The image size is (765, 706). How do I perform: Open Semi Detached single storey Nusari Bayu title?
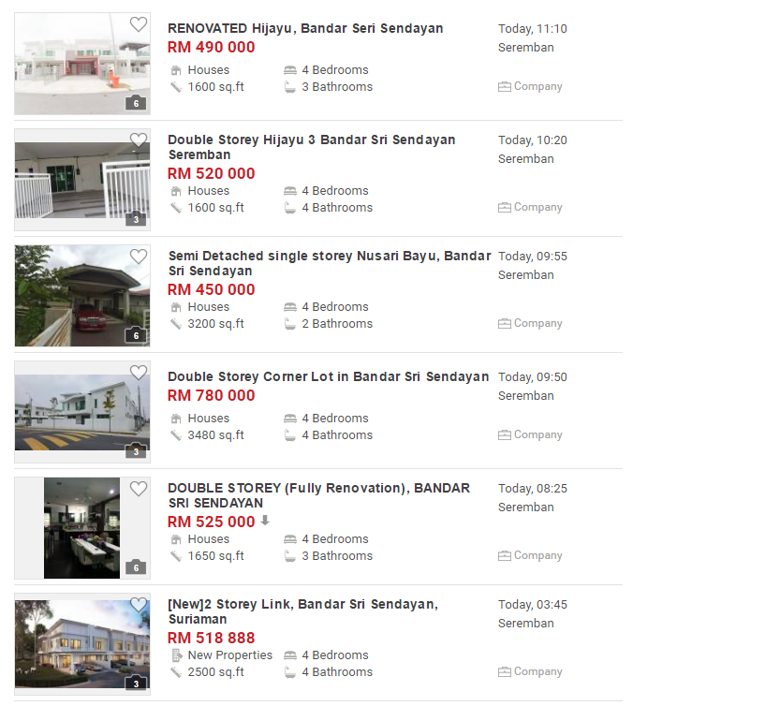coord(330,263)
